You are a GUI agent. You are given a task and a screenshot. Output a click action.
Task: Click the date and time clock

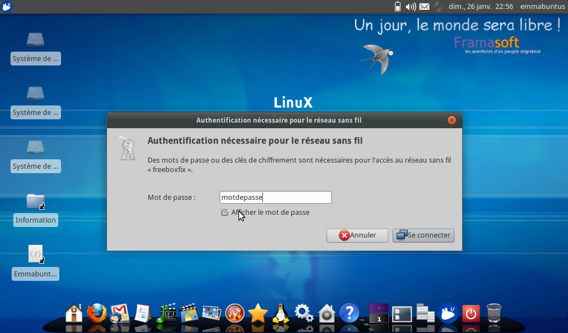pos(481,7)
